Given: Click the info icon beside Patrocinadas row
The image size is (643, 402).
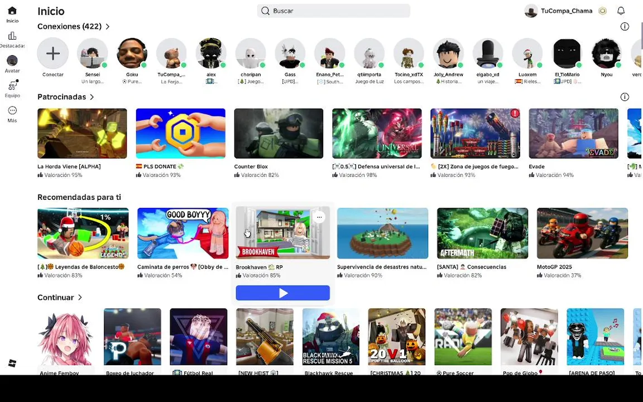Looking at the screenshot, I should point(625,97).
